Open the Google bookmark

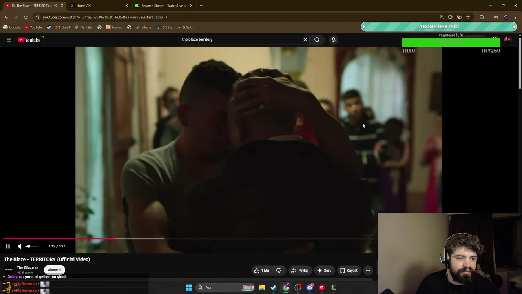coord(11,27)
